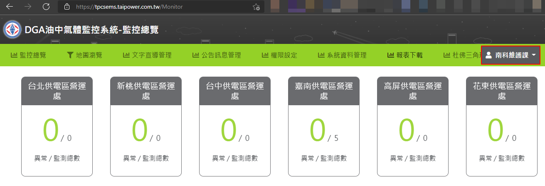The image size is (545, 186).
Task: Click the "/ 5" total count in 嘉南 card
Action: coord(333,138)
